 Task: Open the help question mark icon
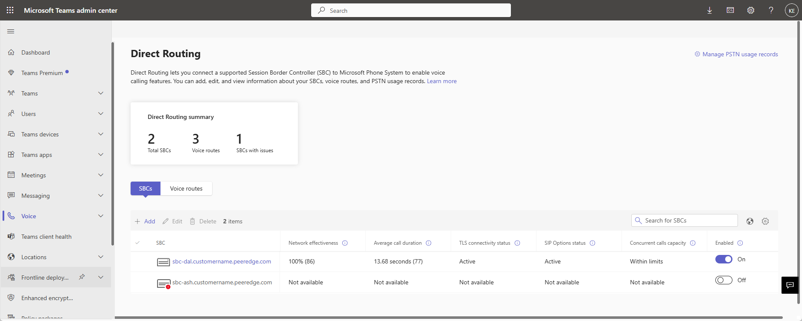[771, 10]
